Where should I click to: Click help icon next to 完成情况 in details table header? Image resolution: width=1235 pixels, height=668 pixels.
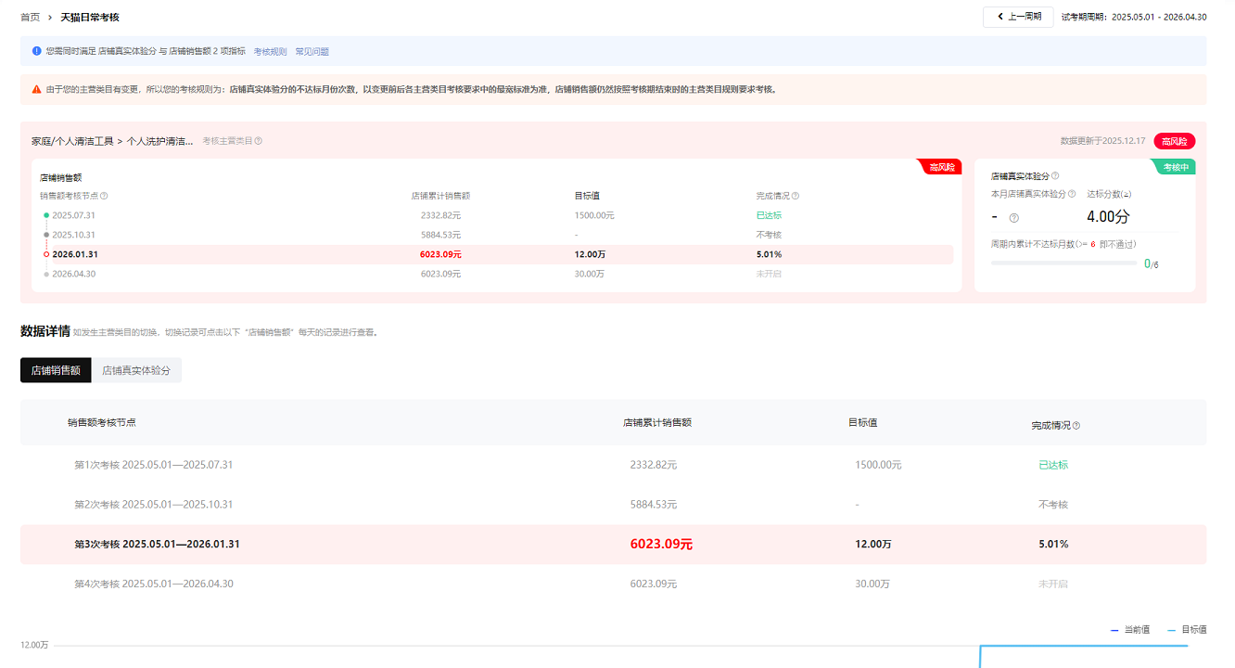pos(1076,426)
